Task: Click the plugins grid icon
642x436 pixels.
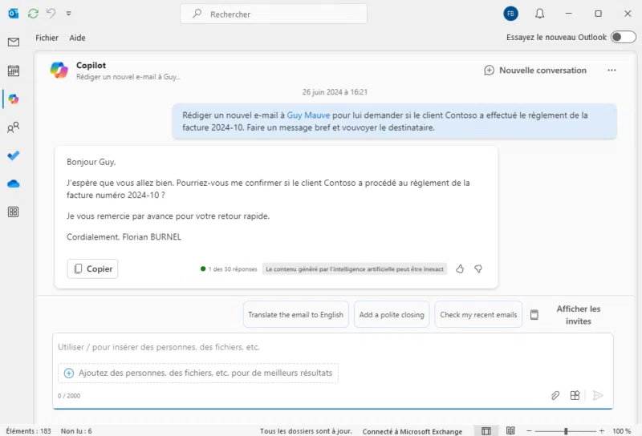Action: [575, 395]
